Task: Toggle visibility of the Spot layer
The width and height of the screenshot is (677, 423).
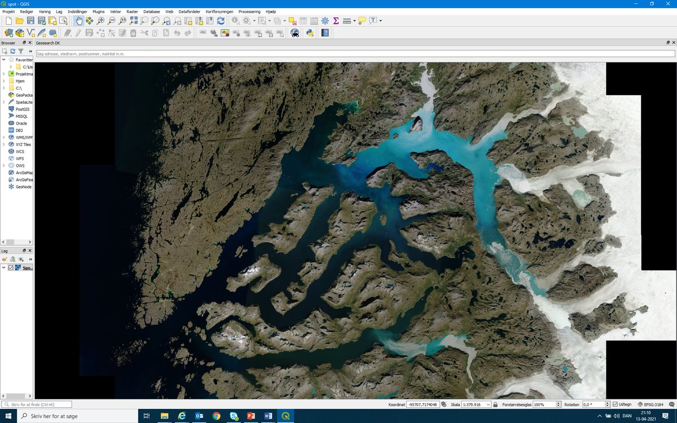Action: click(12, 267)
